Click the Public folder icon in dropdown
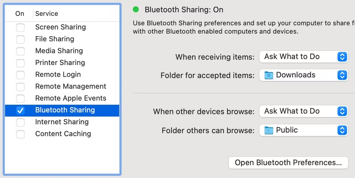Screen dimensions: 355x178 pyautogui.click(x=269, y=130)
